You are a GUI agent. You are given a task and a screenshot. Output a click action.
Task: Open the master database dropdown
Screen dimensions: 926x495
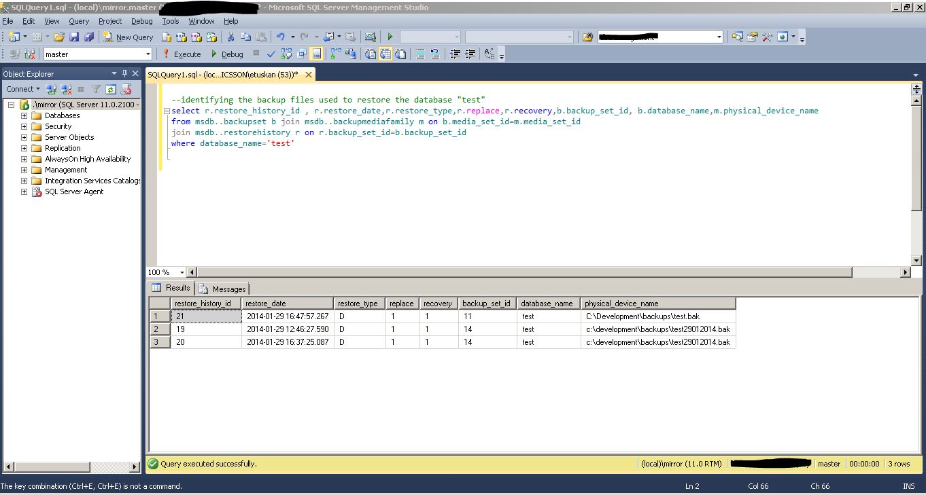click(148, 54)
